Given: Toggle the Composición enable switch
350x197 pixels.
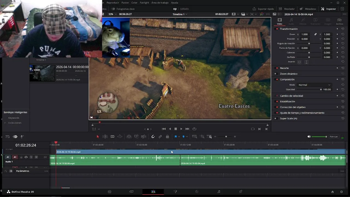Looking at the screenshot, I should point(277,79).
